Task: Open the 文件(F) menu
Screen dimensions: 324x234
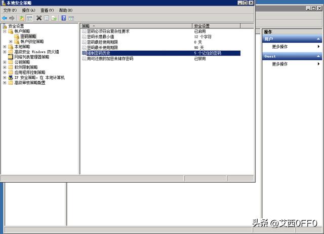Action: click(x=10, y=10)
